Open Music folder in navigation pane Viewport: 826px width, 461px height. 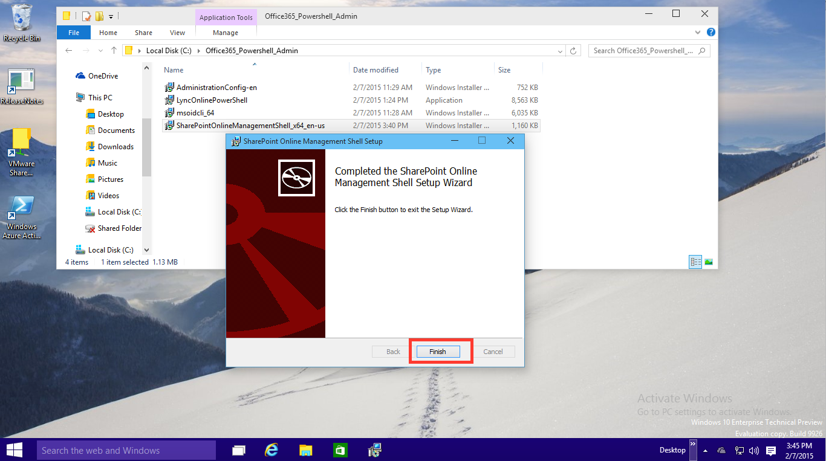(x=101, y=163)
